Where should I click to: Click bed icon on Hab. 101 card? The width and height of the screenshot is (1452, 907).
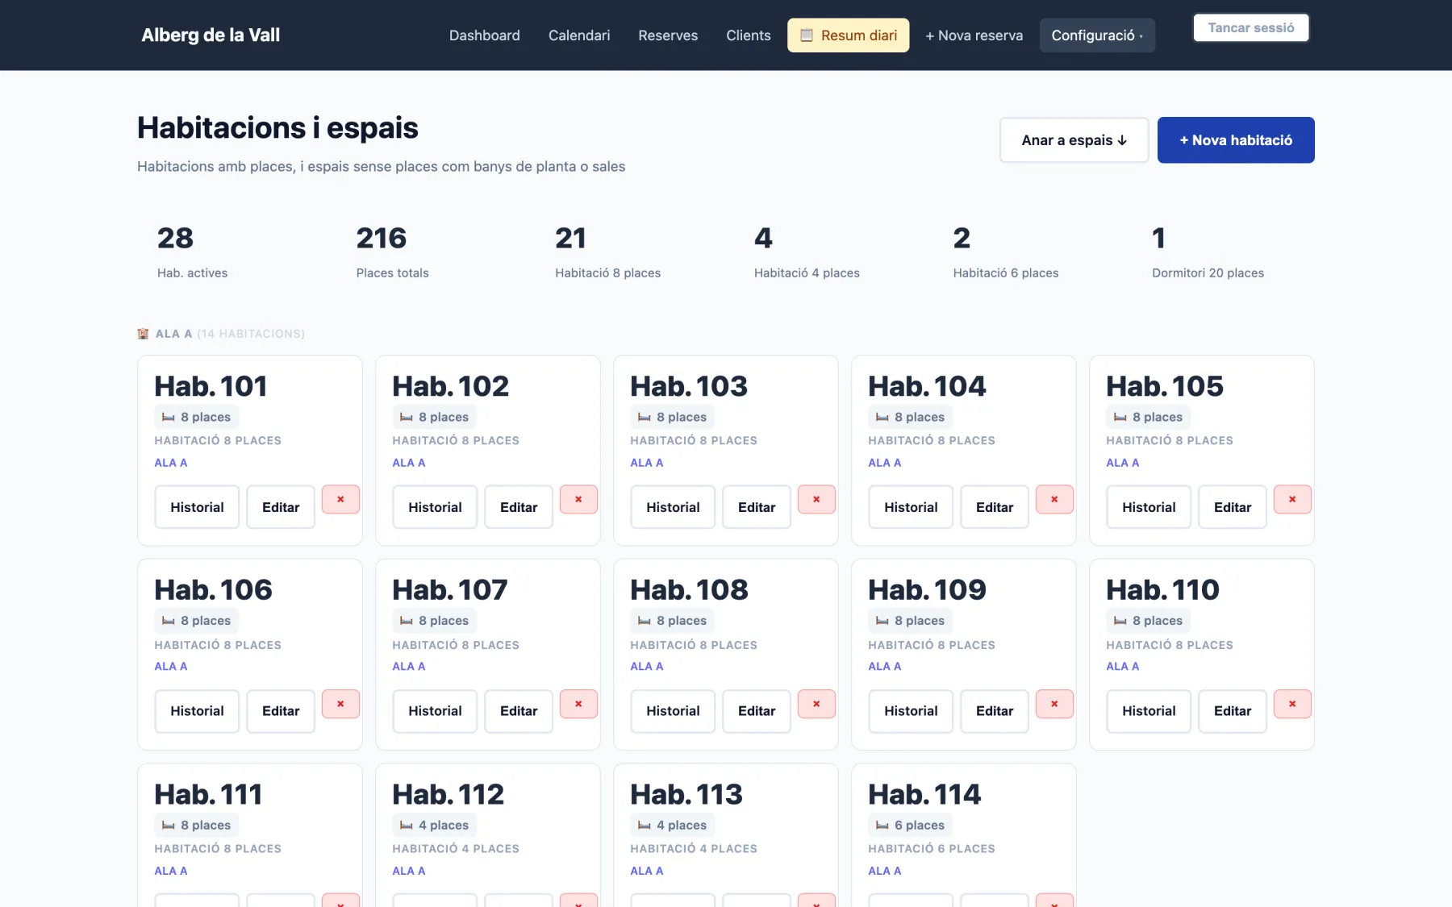coord(169,417)
